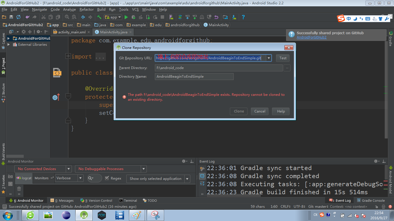Open the Version Control tool tab
The image size is (394, 221).
(x=97, y=201)
